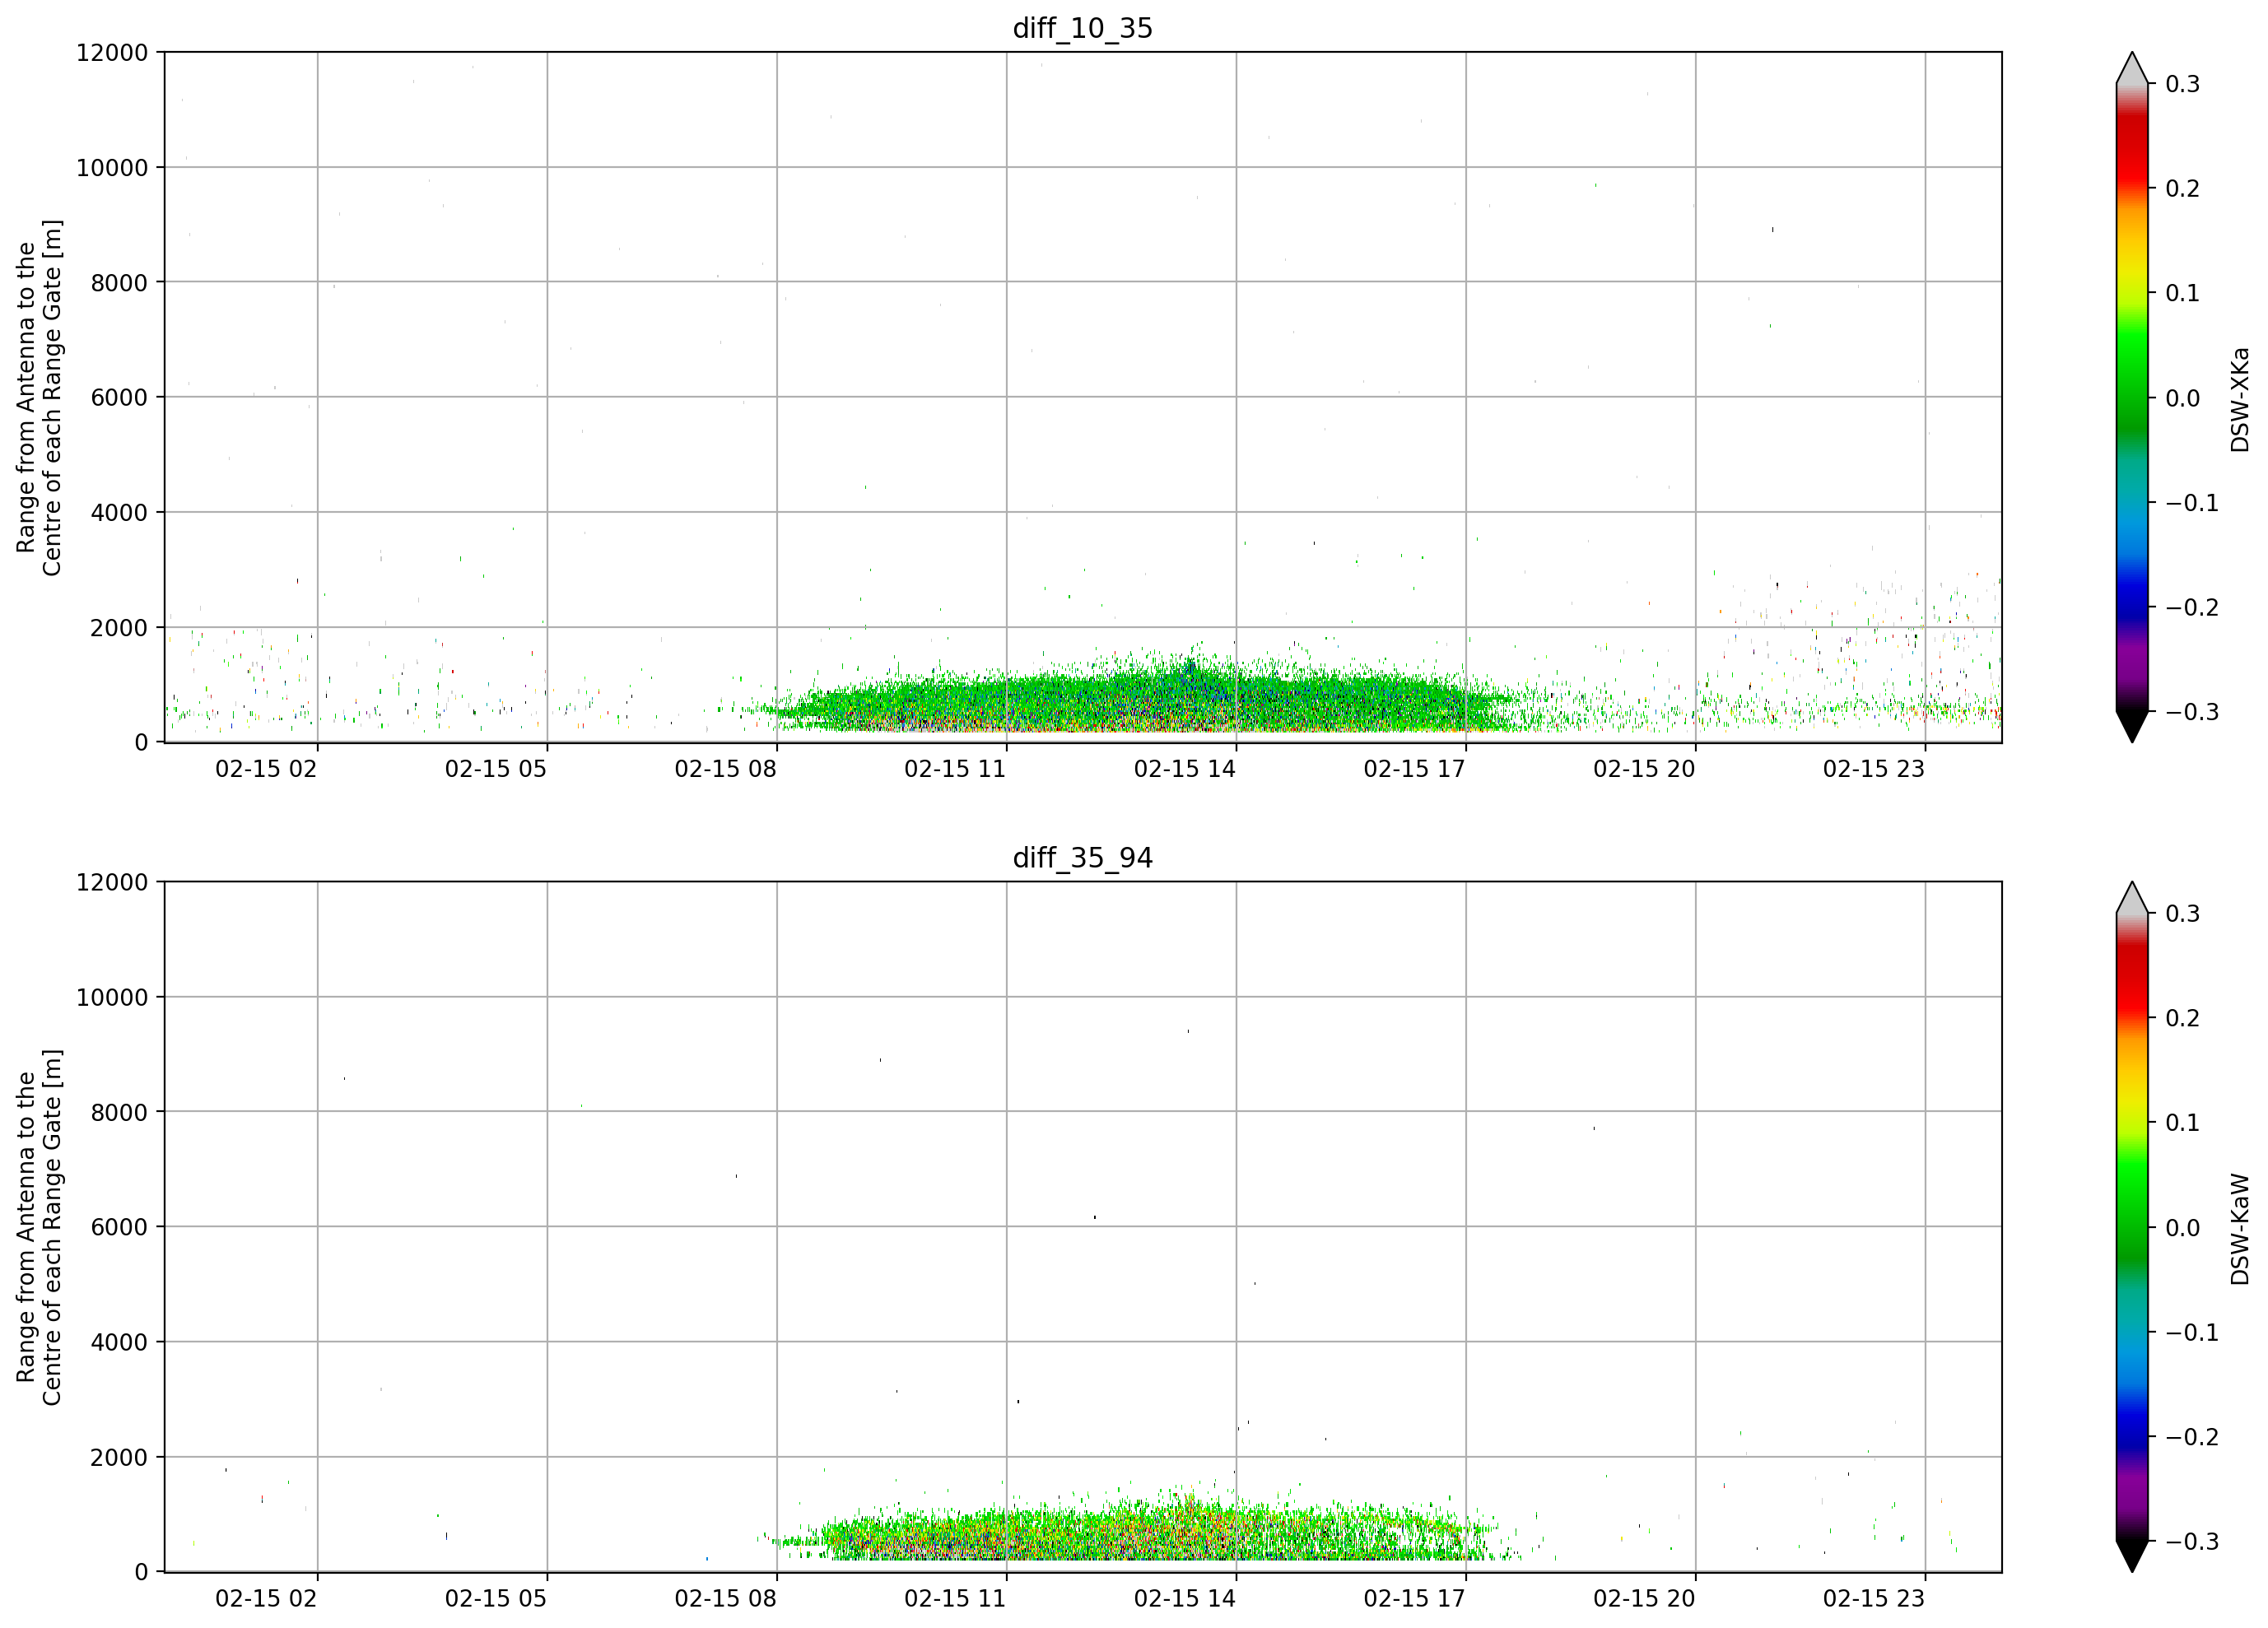Click black lower extension arrow of DSW-XKa colorbar

pos(2132,726)
